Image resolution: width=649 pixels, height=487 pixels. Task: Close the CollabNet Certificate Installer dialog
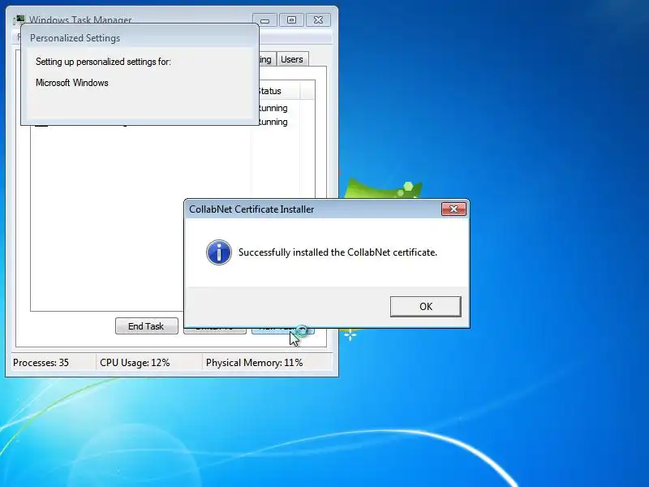(x=453, y=209)
